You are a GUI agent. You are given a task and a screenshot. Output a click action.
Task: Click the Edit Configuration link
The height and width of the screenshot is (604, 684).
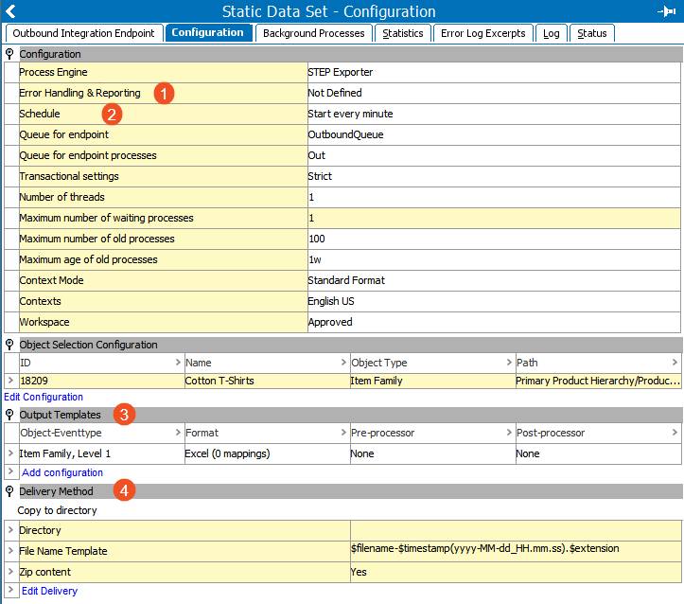44,397
